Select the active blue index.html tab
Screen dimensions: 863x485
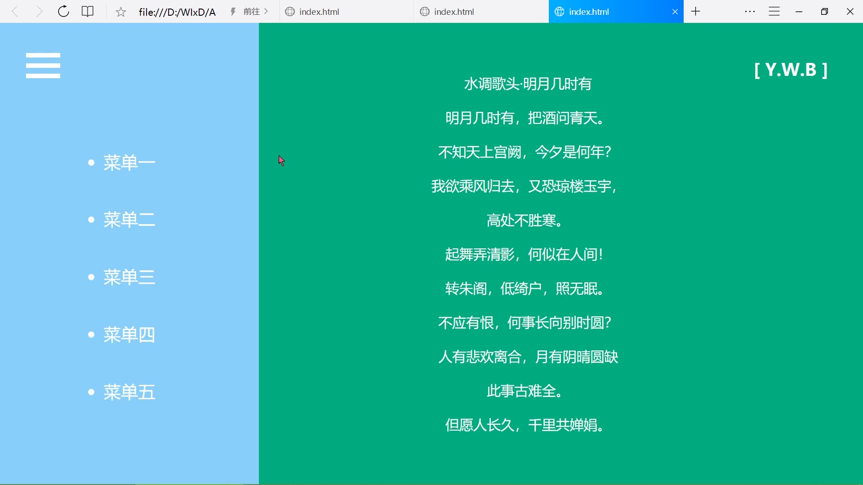[x=616, y=12]
